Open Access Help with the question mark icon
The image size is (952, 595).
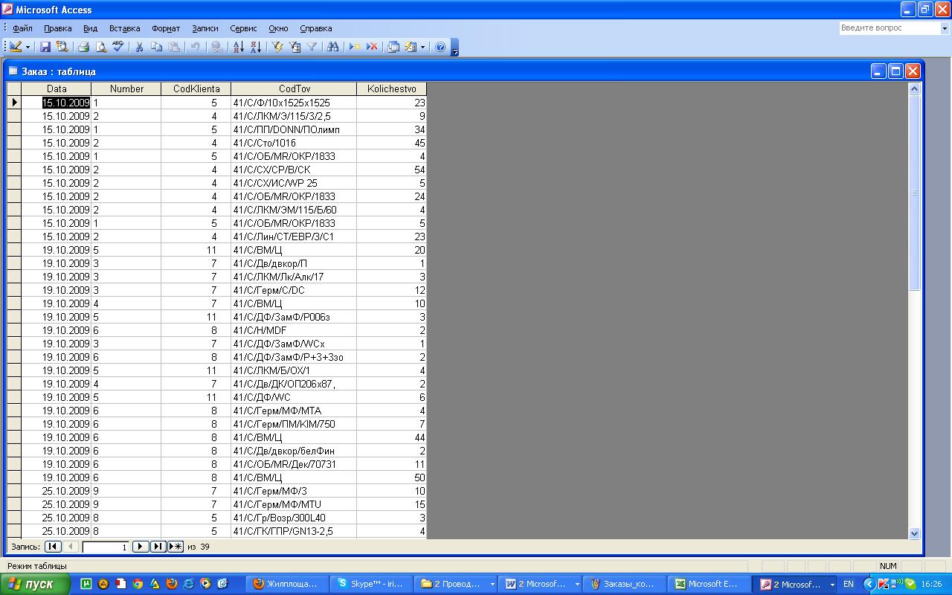(440, 47)
